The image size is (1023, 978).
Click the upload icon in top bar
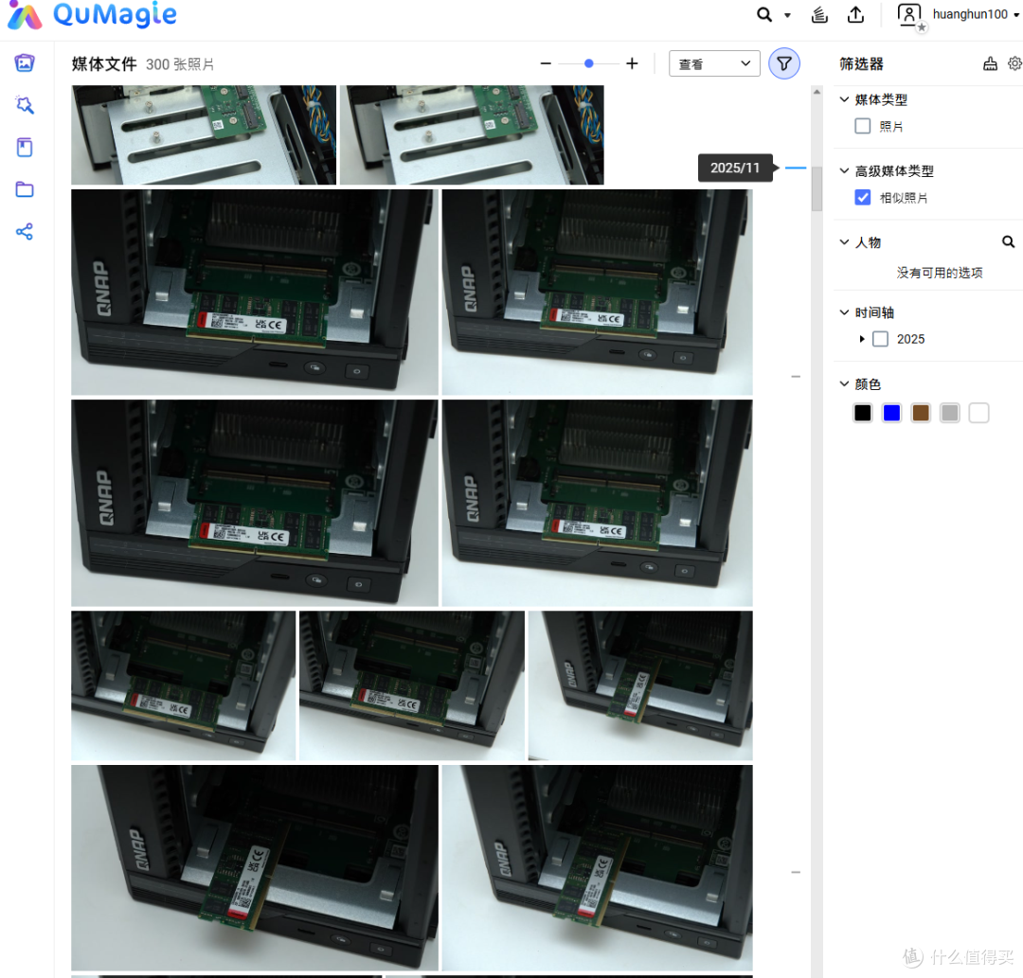856,14
